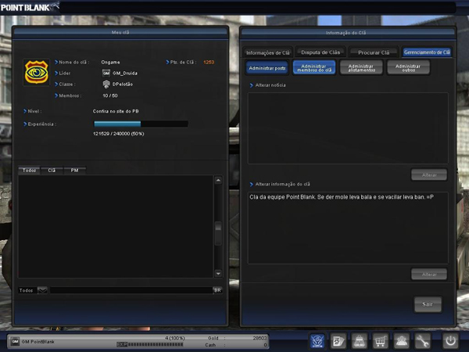Select the PM chat tab

[74, 171]
